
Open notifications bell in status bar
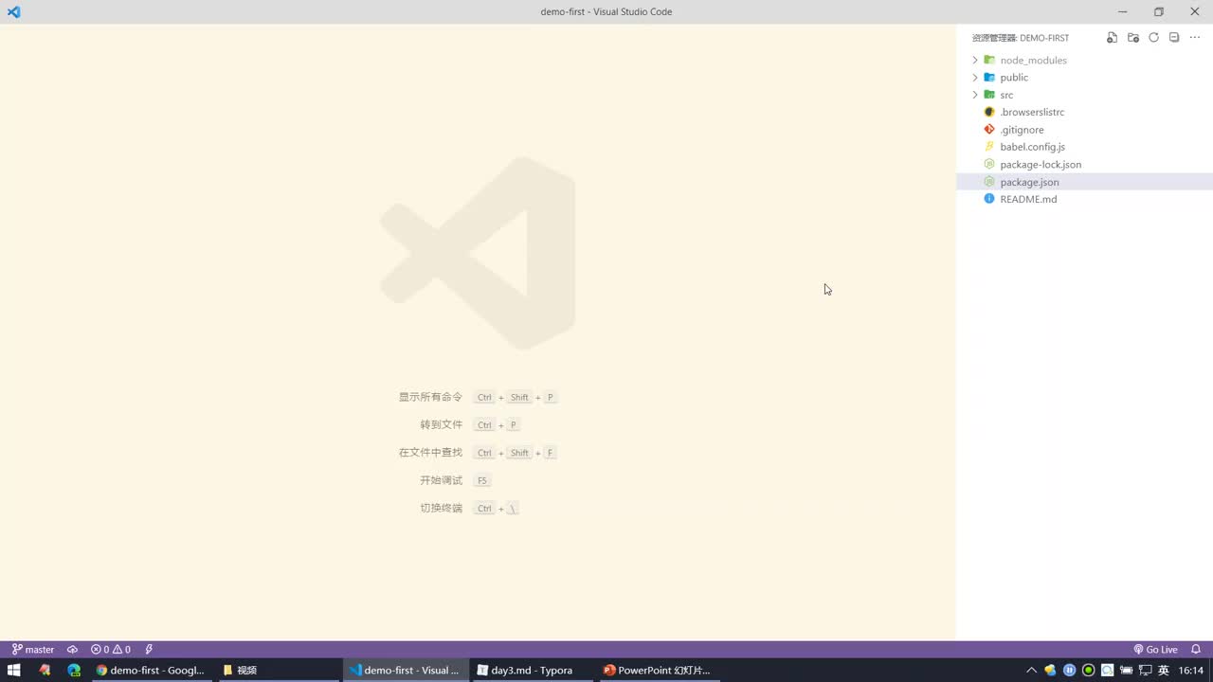pos(1196,650)
